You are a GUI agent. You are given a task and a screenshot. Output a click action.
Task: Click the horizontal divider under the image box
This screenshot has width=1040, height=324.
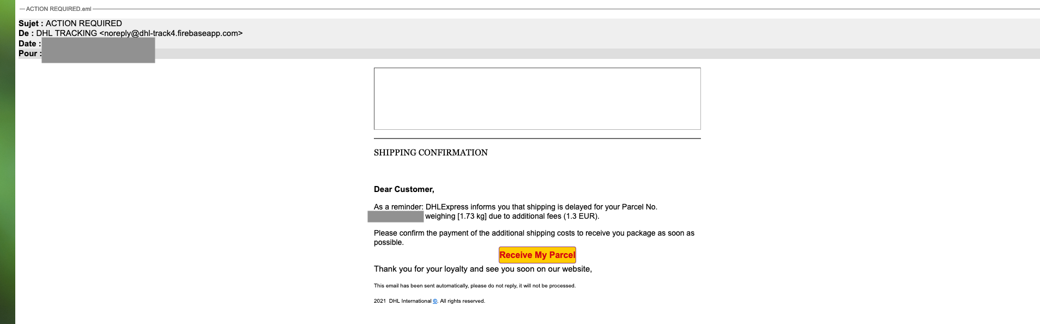[x=537, y=139]
